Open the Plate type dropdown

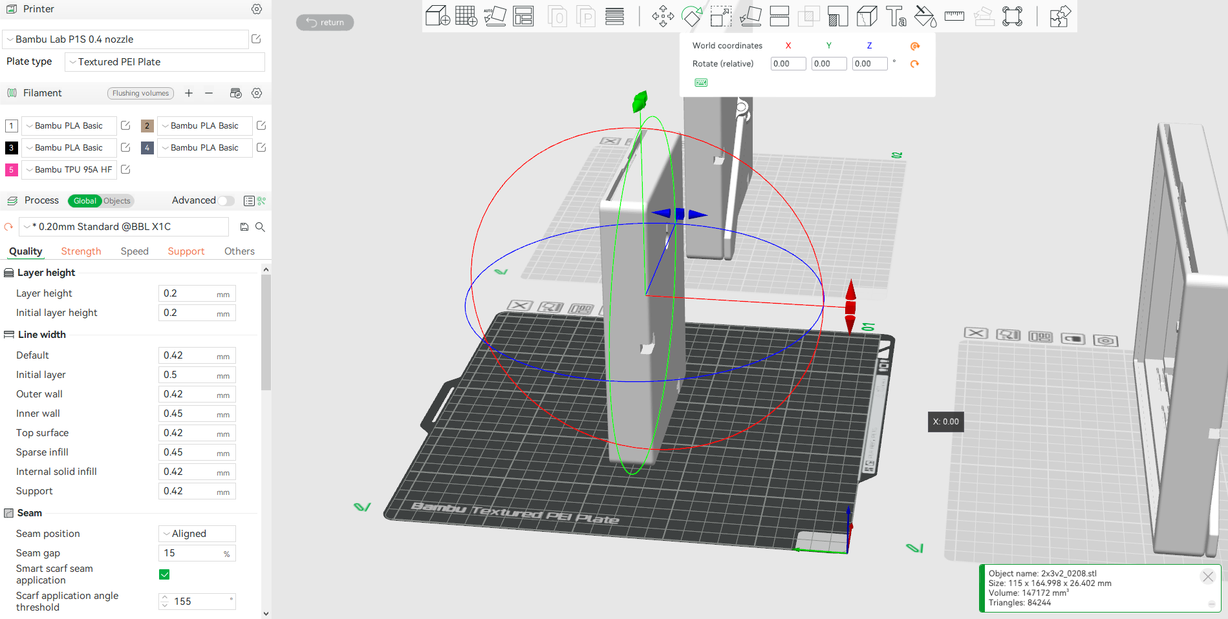tap(165, 62)
